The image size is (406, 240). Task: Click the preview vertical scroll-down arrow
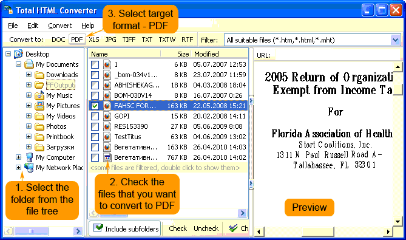398,222
